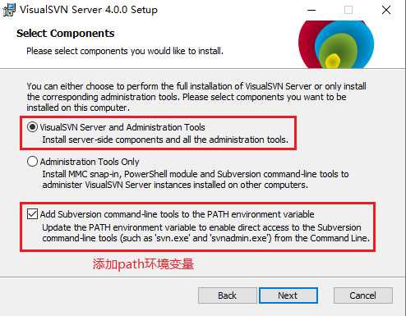Click the VisualSVN installer icon in title bar
The image size is (406, 316).
pyautogui.click(x=9, y=10)
